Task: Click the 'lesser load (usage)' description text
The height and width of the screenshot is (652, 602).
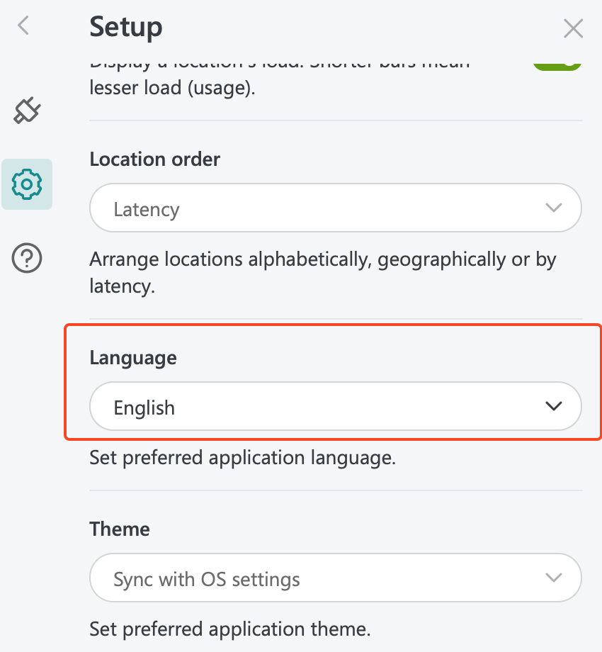Action: pos(172,89)
